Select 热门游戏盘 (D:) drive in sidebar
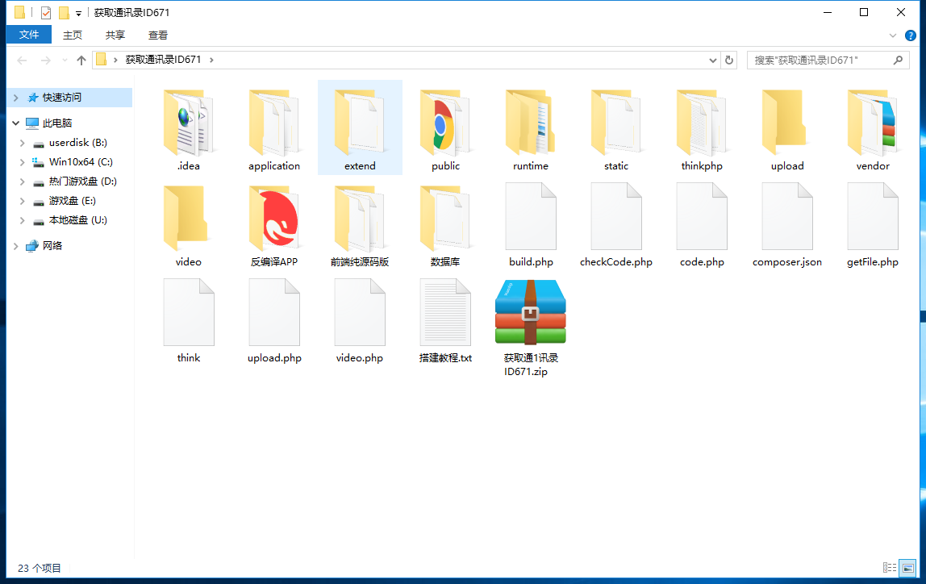 (82, 181)
